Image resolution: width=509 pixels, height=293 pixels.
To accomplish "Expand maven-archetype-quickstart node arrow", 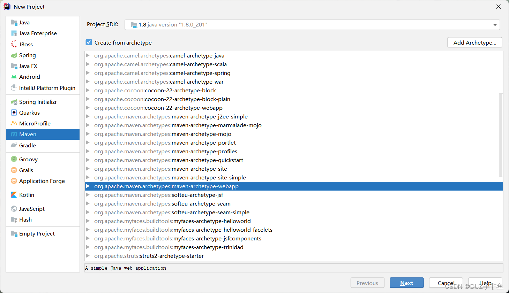I will point(88,160).
